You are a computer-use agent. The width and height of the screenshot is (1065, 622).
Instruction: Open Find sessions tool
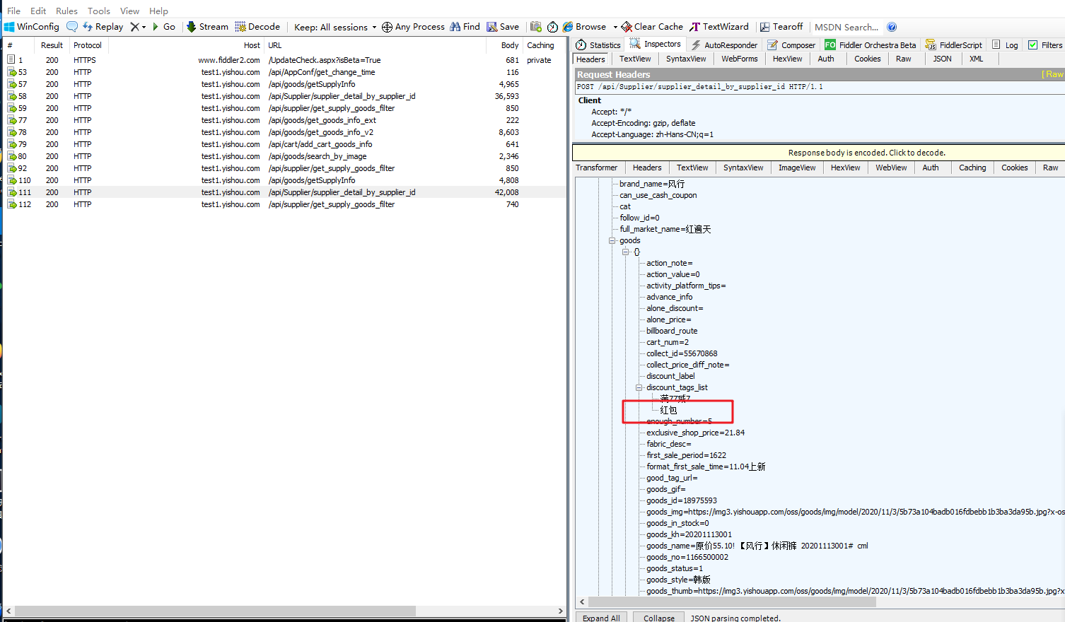click(x=465, y=27)
